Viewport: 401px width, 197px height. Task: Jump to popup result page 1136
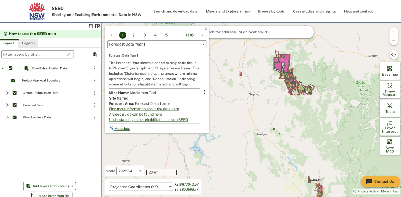click(x=190, y=35)
